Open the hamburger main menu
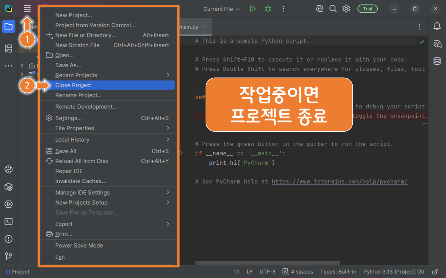Screen dimensions: 446x278 [x=27, y=8]
